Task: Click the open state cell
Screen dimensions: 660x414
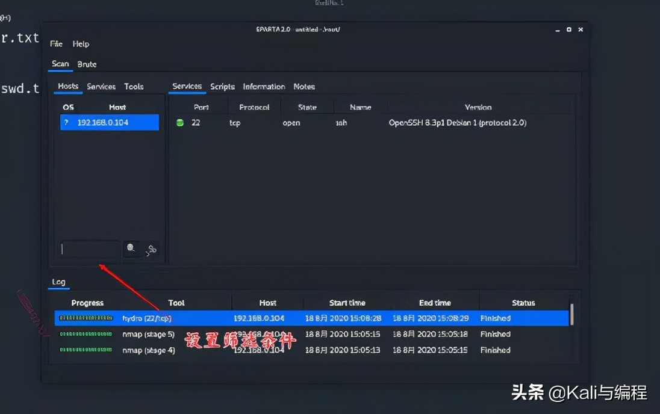Action: (x=291, y=123)
